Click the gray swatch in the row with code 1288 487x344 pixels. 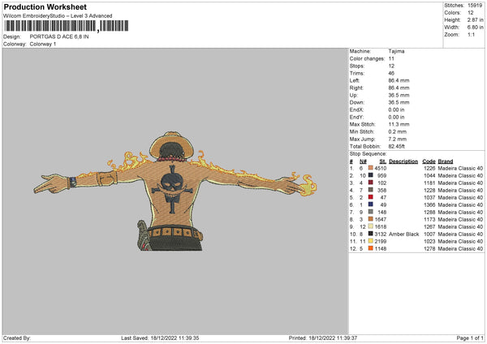[x=371, y=212]
